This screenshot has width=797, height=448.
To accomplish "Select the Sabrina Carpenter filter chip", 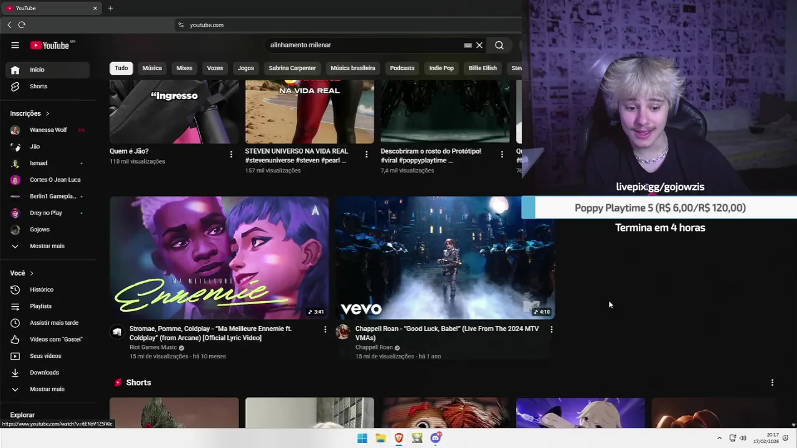I will click(292, 68).
